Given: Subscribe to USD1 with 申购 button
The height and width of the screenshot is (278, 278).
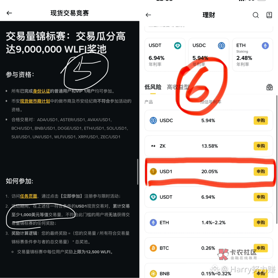Looking at the screenshot, I should (x=260, y=171).
